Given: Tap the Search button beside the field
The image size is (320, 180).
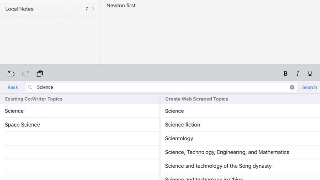Looking at the screenshot, I should point(309,87).
